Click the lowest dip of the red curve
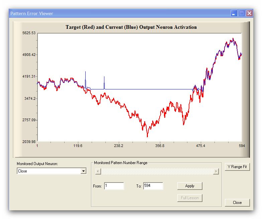 tap(147, 136)
